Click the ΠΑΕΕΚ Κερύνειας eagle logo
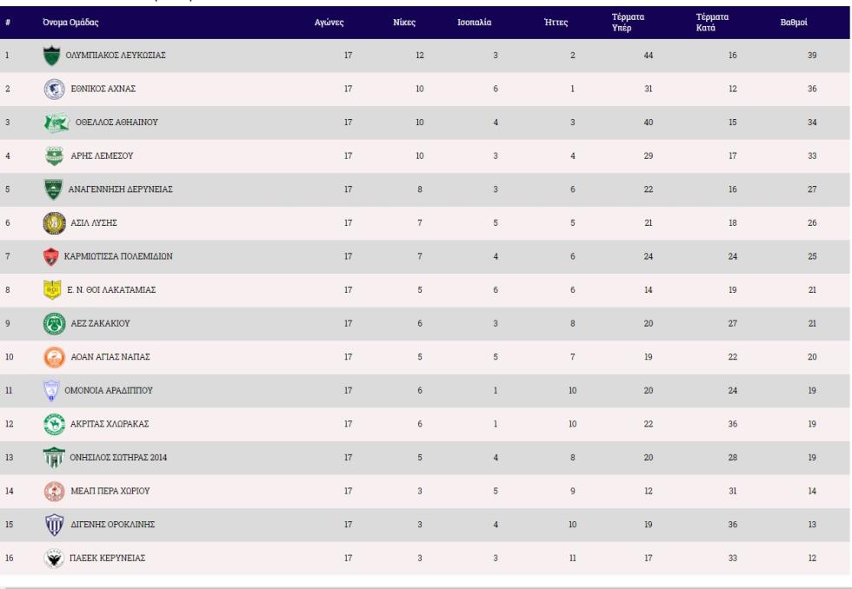 tap(54, 558)
